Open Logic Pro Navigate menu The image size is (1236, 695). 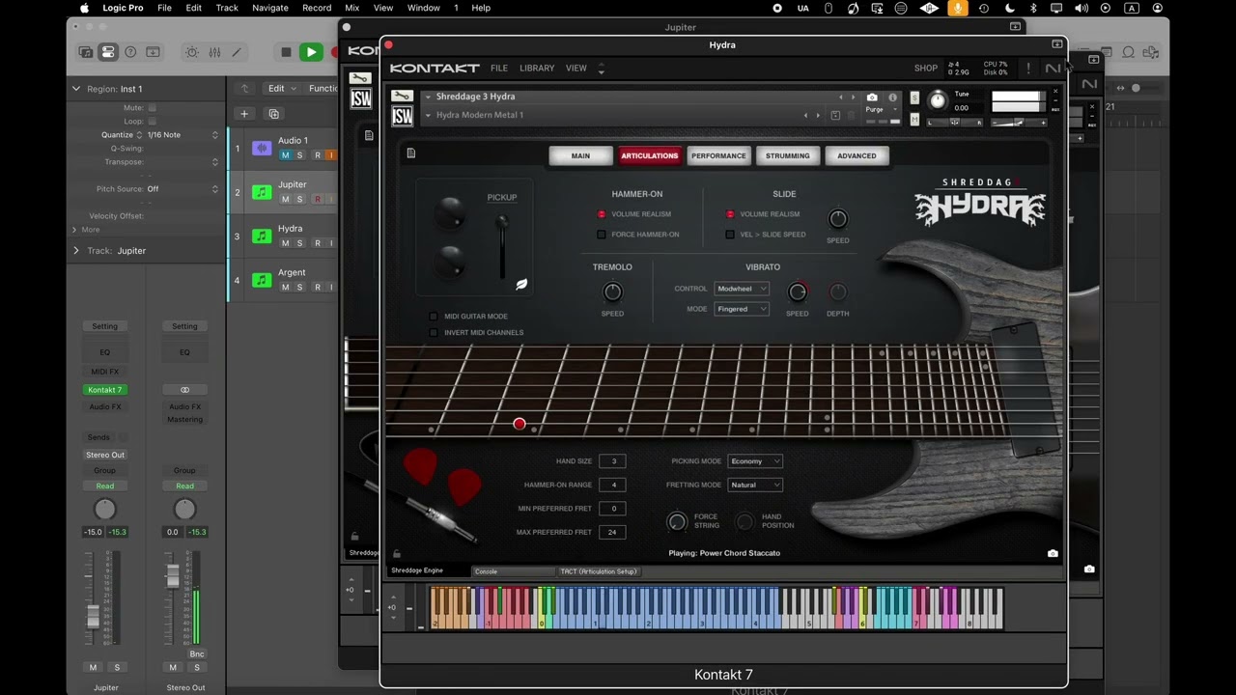[x=270, y=8]
